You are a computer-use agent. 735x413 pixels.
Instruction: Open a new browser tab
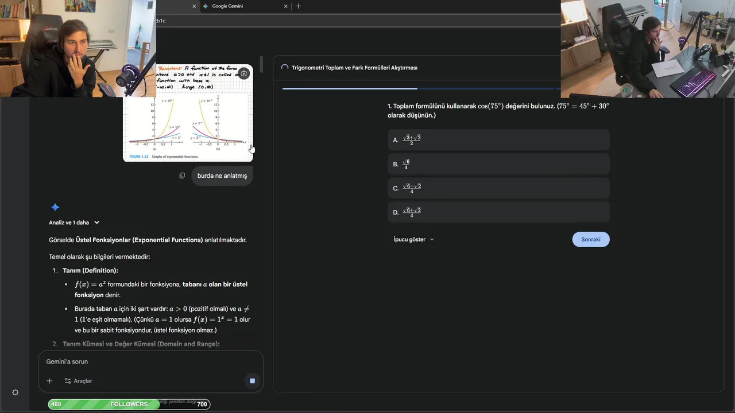click(298, 6)
